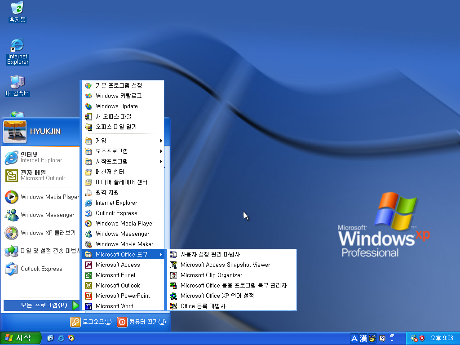Launch Windows Media Player from recent programs list

coord(41,197)
